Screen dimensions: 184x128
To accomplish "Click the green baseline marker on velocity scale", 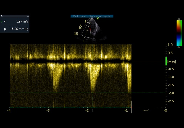I will 166,61.
